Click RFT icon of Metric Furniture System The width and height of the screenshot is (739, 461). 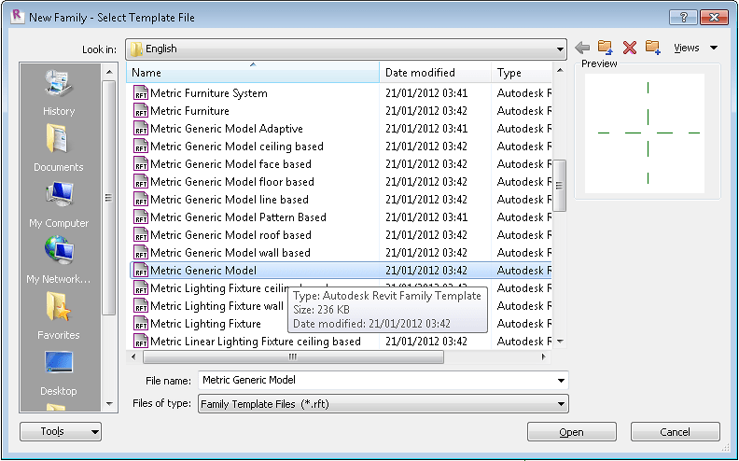(x=141, y=93)
